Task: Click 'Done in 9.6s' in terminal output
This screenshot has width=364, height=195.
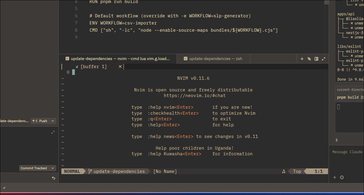Action: (350, 79)
